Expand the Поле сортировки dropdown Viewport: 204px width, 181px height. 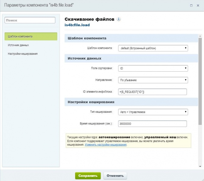[152, 69]
